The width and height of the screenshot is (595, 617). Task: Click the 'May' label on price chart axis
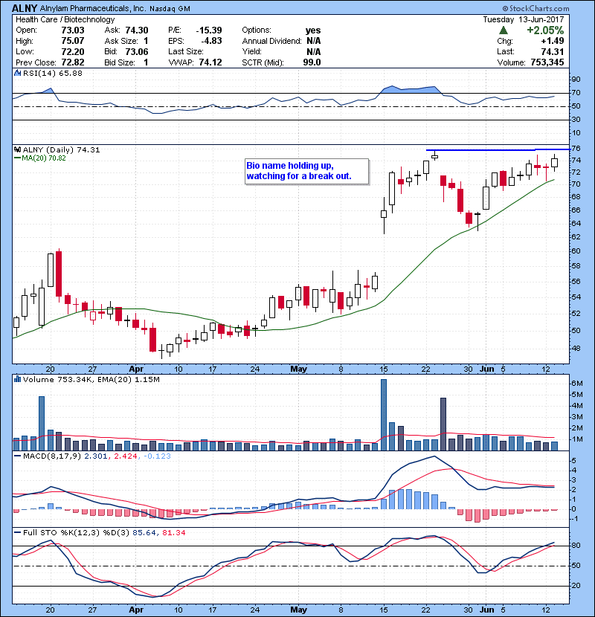pyautogui.click(x=298, y=369)
